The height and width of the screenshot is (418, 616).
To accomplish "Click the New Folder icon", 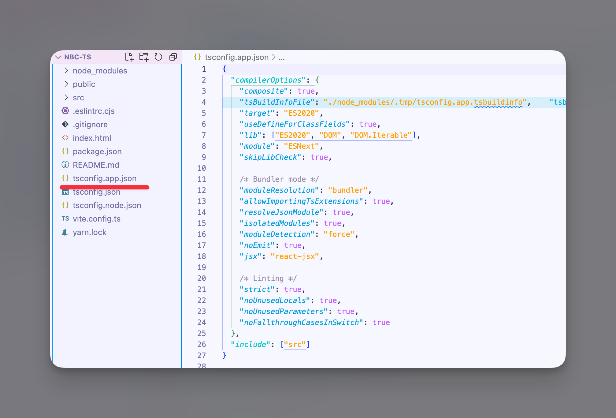I will click(x=144, y=57).
